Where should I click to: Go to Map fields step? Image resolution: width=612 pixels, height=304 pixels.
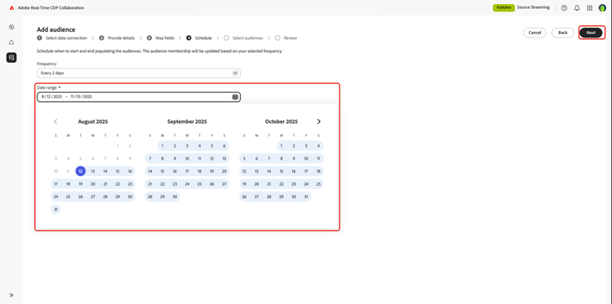pos(161,38)
